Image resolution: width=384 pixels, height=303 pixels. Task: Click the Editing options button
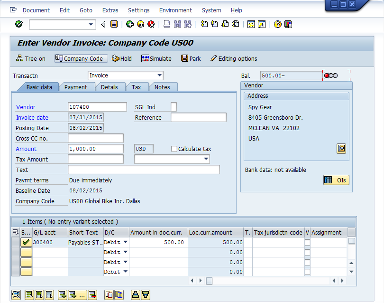click(234, 58)
